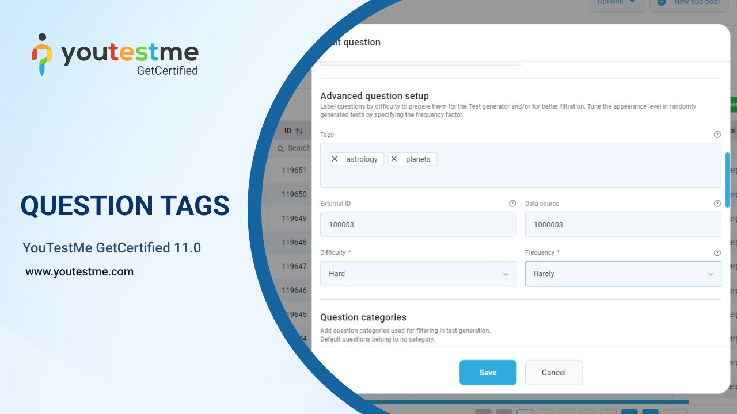Screen dimensions: 737x414
Task: Open the Difficulty dropdown showing Hard
Action: (x=418, y=274)
